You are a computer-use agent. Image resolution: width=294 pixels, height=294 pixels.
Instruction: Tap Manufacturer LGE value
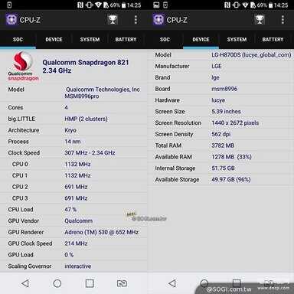[217, 66]
